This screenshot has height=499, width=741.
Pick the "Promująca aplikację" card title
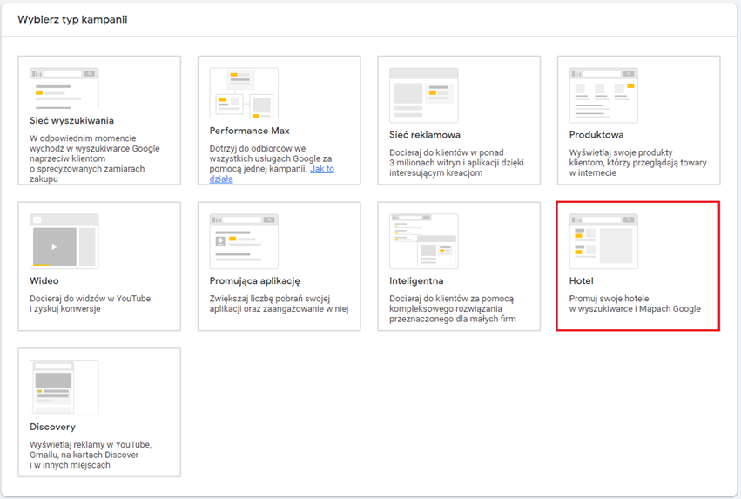click(x=254, y=281)
